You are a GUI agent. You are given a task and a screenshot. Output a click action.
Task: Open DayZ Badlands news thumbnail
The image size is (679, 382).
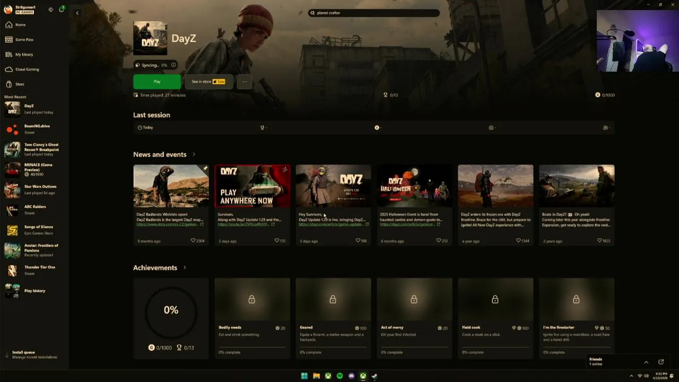point(171,186)
